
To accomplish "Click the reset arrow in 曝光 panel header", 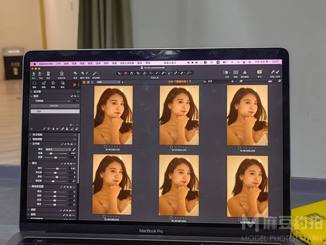I will [x=68, y=164].
